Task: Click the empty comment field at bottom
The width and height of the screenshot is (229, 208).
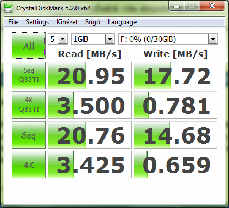Action: [115, 191]
